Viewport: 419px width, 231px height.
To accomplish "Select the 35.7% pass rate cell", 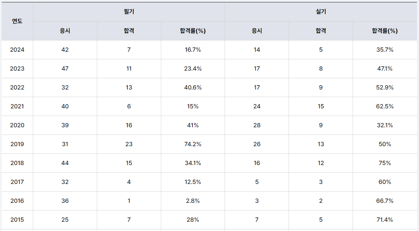I will pos(385,50).
